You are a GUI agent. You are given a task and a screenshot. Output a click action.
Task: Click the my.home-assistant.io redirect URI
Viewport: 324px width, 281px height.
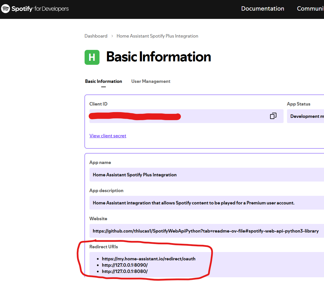click(149, 259)
